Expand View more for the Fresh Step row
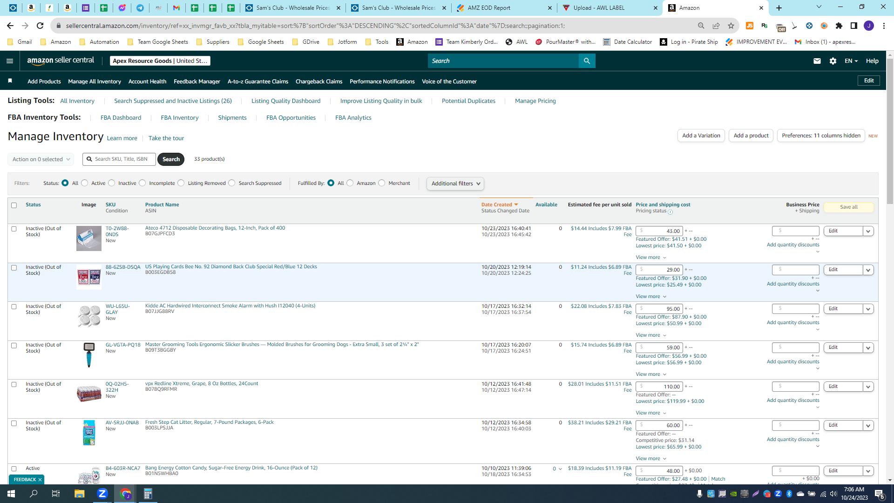Viewport: 894px width, 503px height. [x=651, y=459]
